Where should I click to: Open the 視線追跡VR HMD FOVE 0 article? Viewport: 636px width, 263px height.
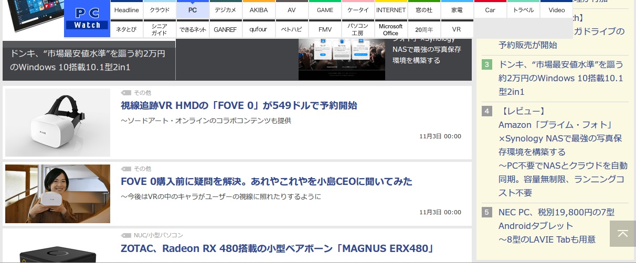[x=239, y=105]
